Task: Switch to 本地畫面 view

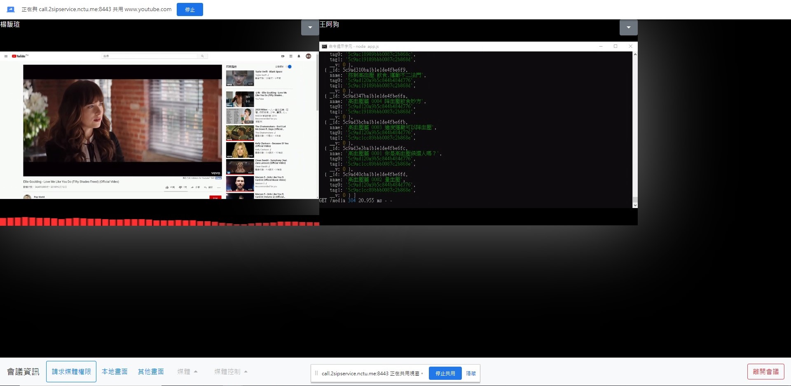Action: (115, 372)
